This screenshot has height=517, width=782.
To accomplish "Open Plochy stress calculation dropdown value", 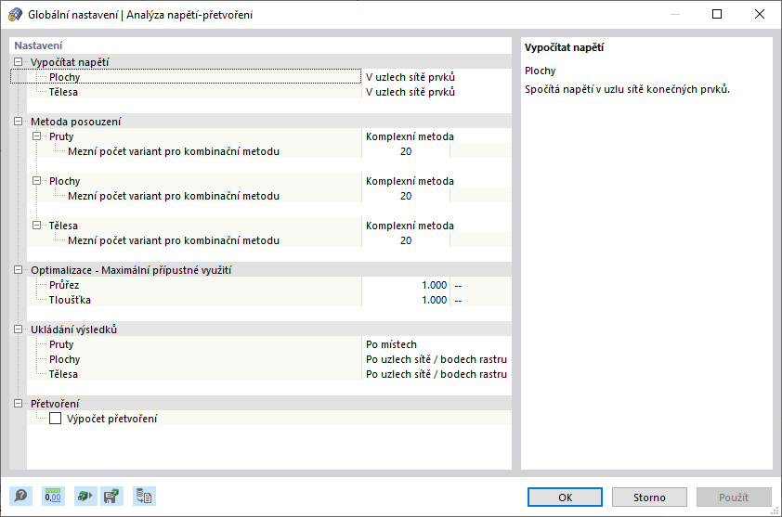I will (435, 77).
